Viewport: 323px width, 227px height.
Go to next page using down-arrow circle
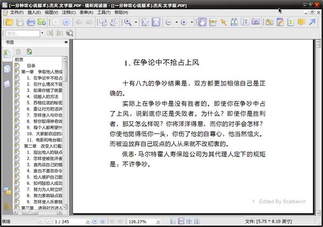pos(66,22)
